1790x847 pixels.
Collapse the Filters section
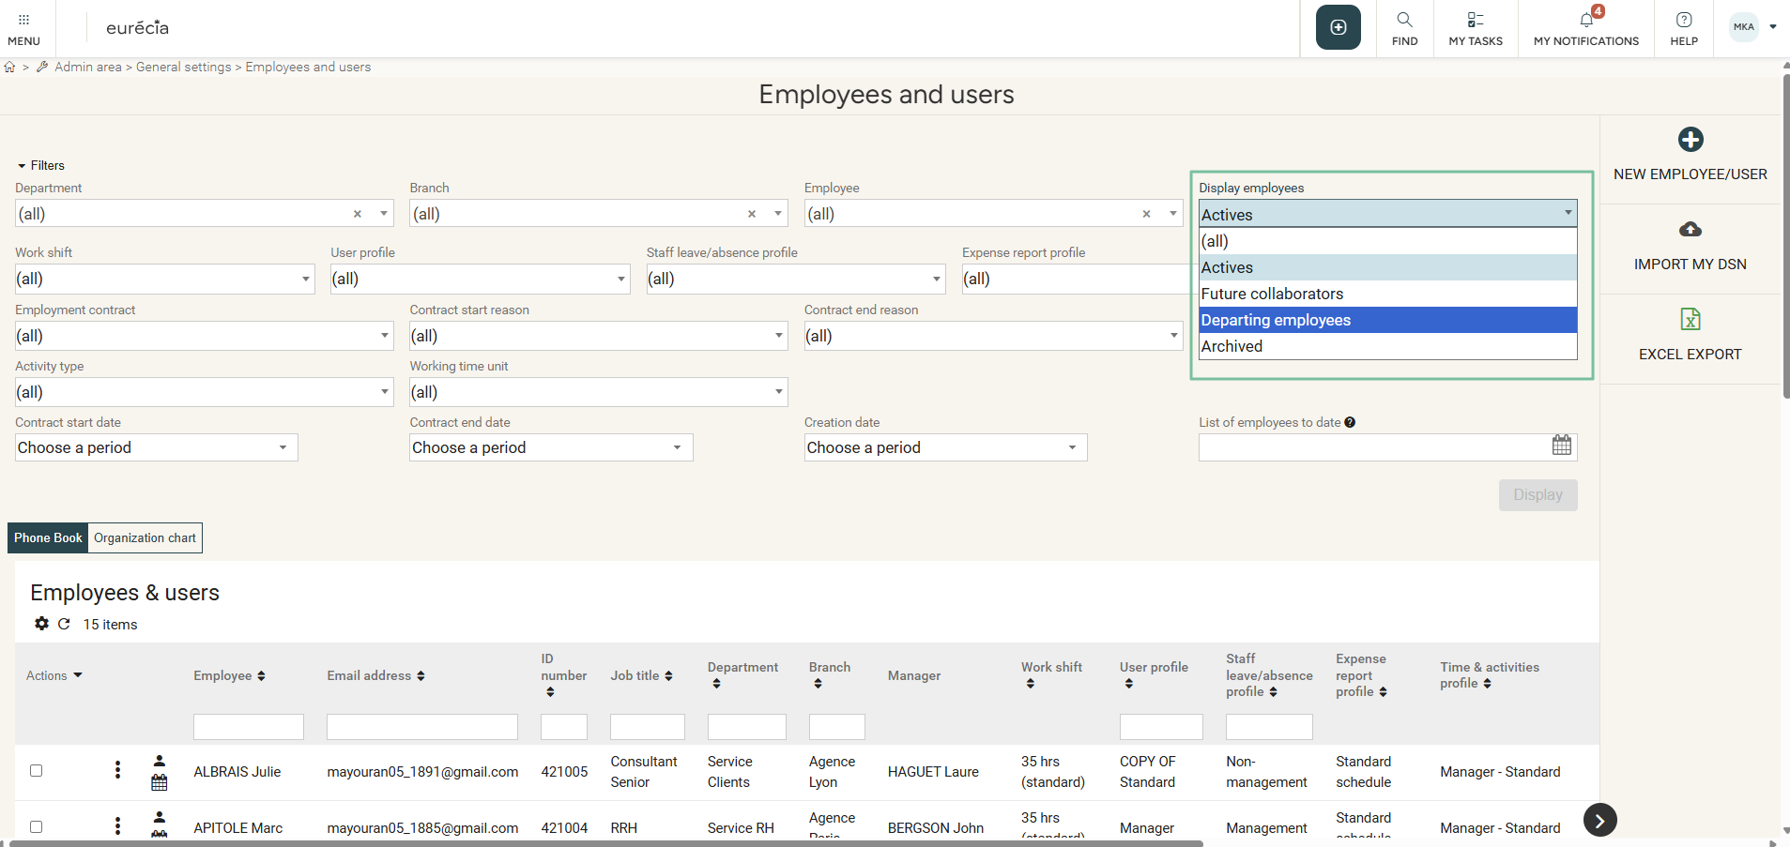40,165
